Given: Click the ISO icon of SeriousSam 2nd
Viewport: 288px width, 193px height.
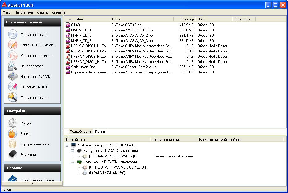Looking at the screenshot, I should click(68, 67).
